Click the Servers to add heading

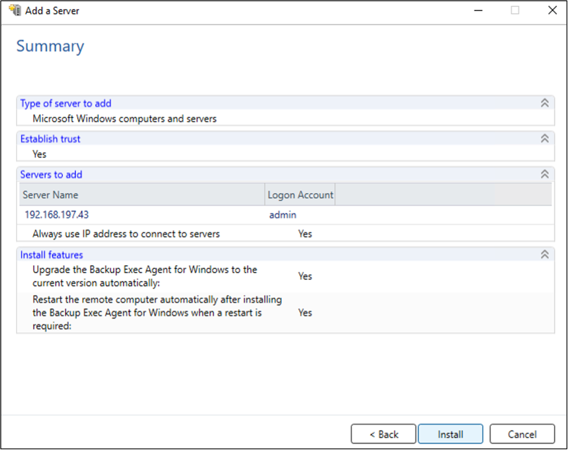coord(51,174)
